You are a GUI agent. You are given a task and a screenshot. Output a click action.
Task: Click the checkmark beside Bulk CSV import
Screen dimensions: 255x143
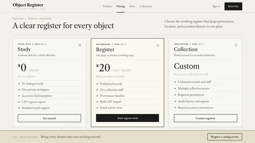click(97, 102)
